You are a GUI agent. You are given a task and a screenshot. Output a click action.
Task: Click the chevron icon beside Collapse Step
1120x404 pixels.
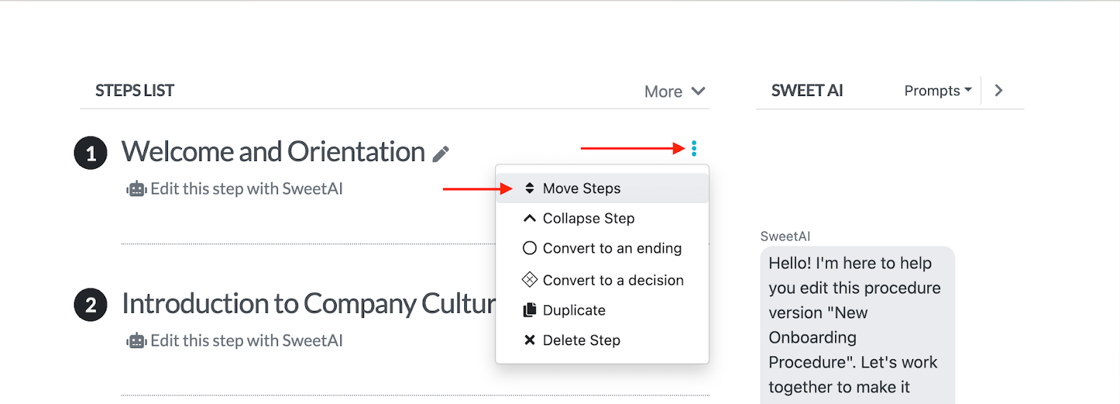tap(529, 218)
